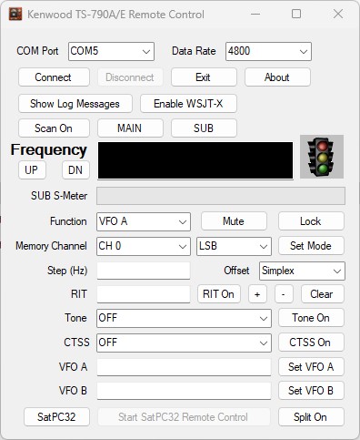This screenshot has height=440, width=360.
Task: Click the RIT value field
Action: tap(144, 294)
